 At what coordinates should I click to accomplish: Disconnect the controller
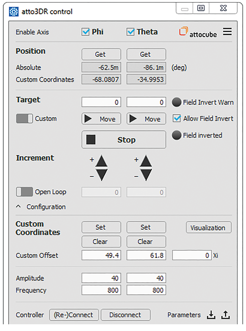click(x=125, y=315)
